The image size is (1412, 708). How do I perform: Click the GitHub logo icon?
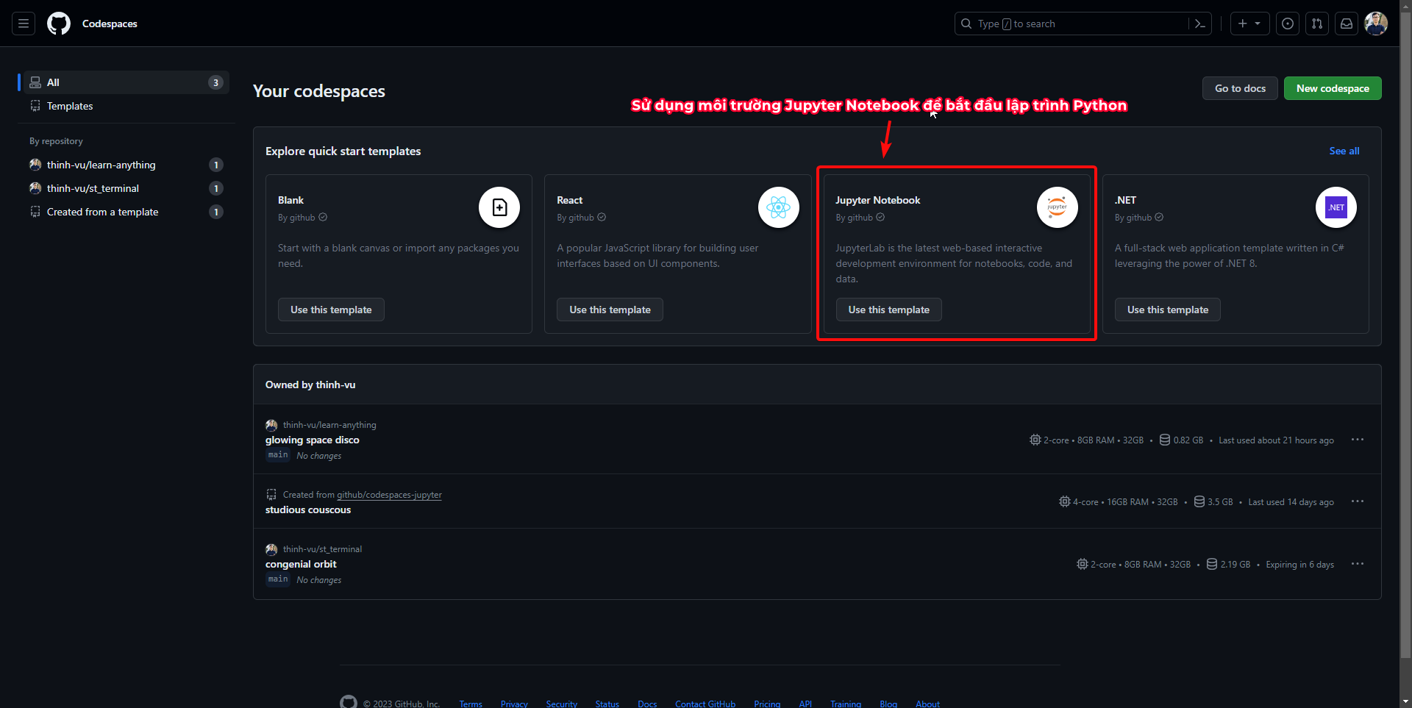click(x=59, y=24)
